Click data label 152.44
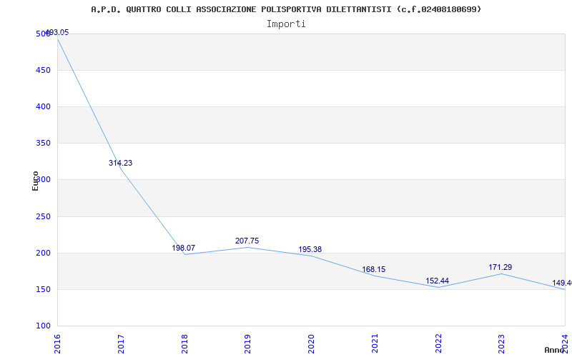This screenshot has height=357, width=572. click(437, 281)
